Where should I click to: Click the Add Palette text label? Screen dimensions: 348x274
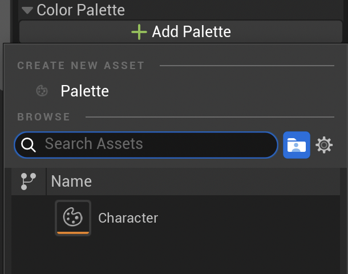coord(191,31)
